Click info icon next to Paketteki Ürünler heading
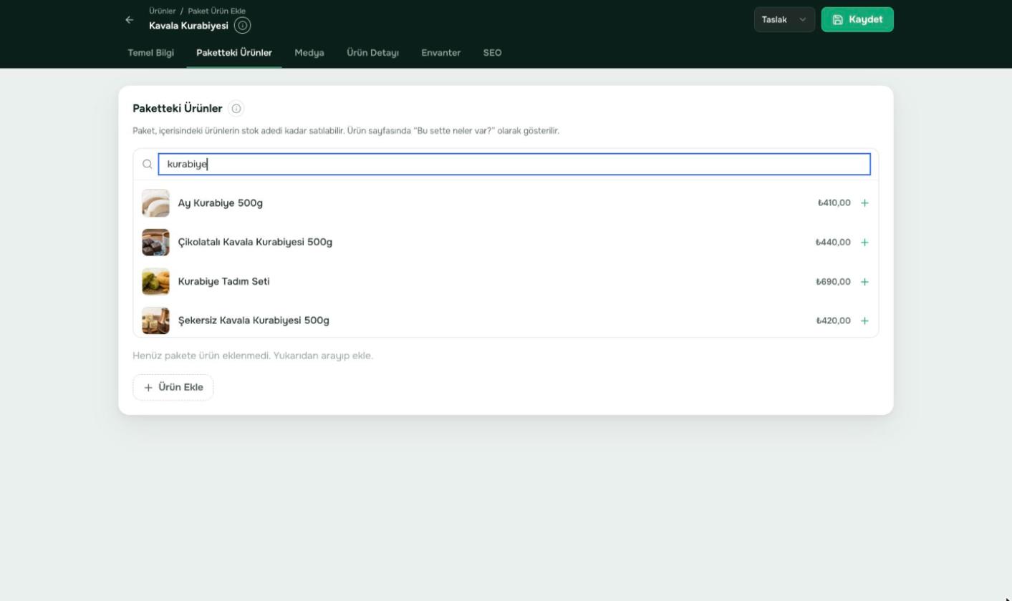The image size is (1012, 601). pos(236,109)
